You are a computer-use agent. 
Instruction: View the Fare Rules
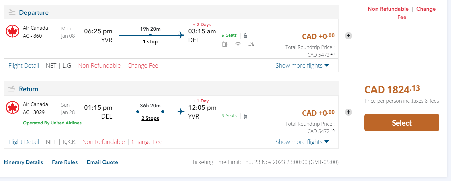65,162
